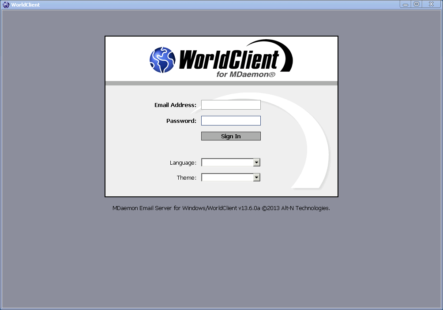Click the "Theme:" label
The width and height of the screenshot is (443, 310).
click(x=187, y=178)
